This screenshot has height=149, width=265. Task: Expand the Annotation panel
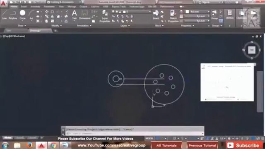click(84, 26)
